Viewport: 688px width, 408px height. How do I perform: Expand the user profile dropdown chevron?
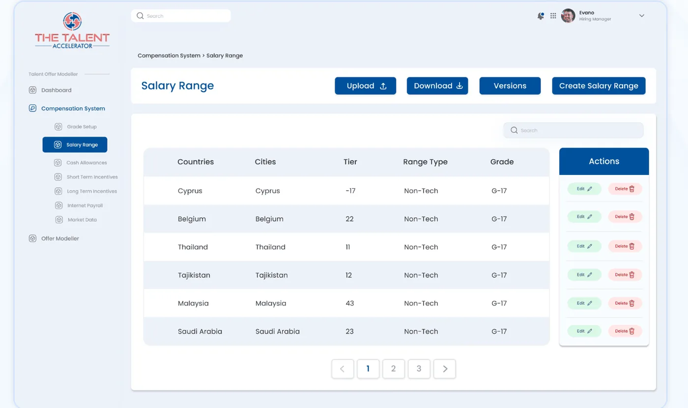tap(641, 16)
